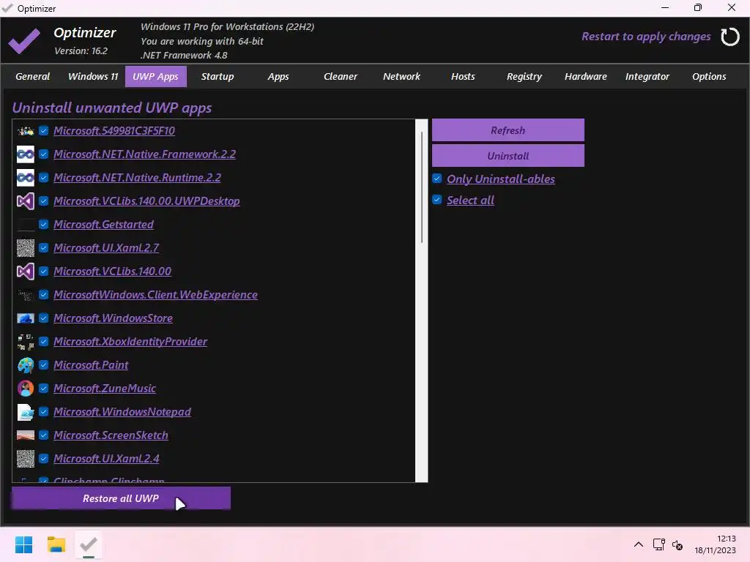Toggle the Select all checkbox
Viewport: 750px width, 562px height.
[x=437, y=199]
